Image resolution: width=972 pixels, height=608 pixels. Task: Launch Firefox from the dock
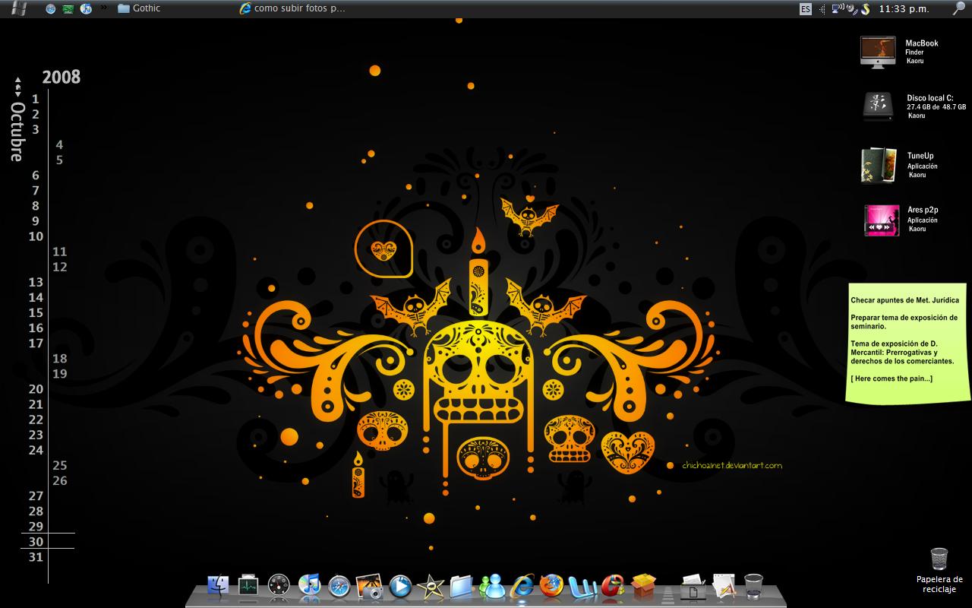coord(552,586)
